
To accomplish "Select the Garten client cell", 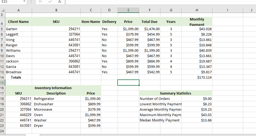I will pos(19,29).
